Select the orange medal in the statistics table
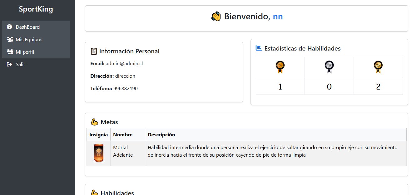Viewport: 412px width, 195px height. (x=280, y=67)
